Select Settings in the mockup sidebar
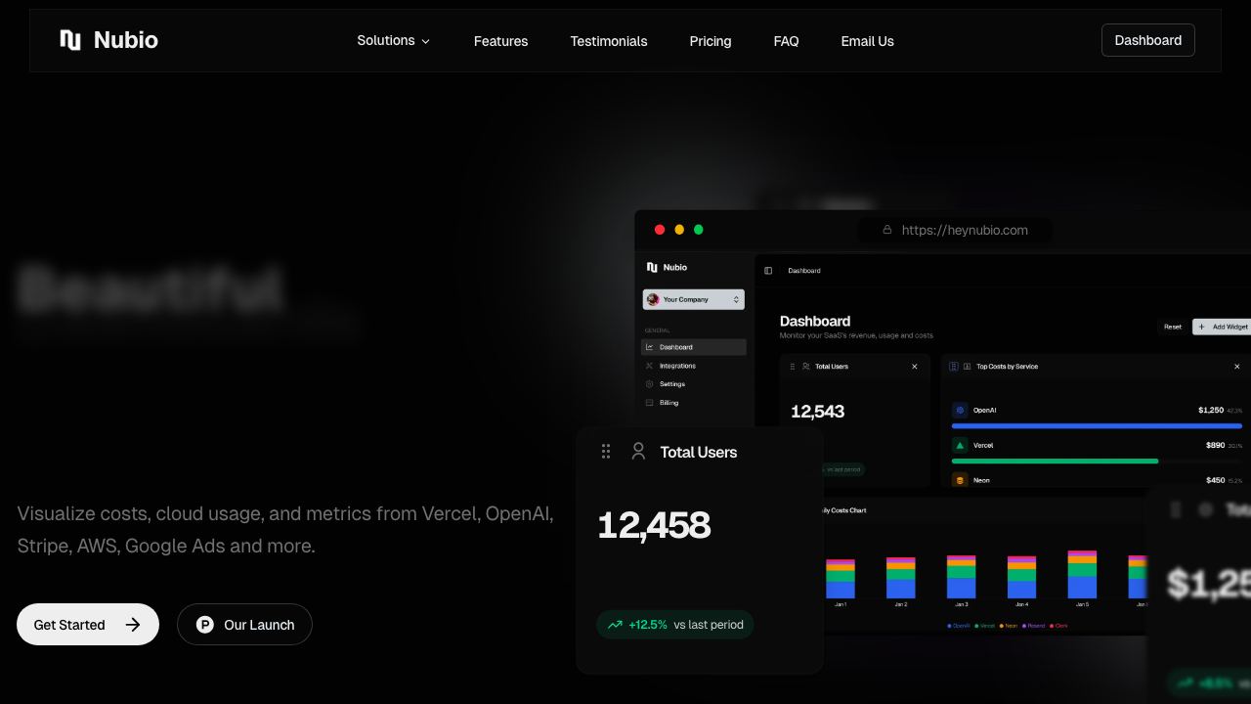 (x=693, y=384)
